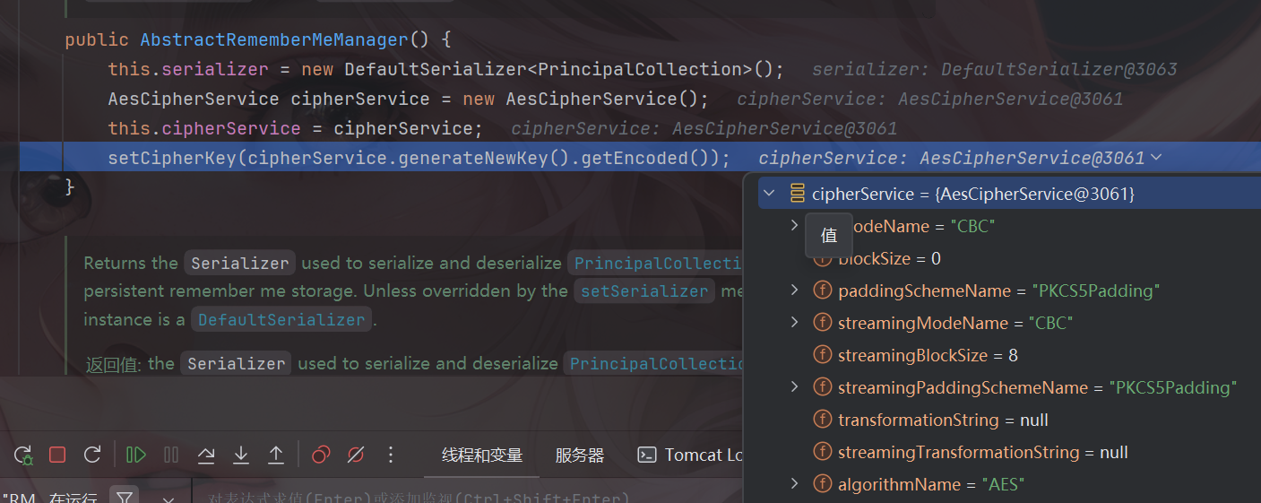Click field icon of transformationString
The image size is (1261, 503).
821,420
